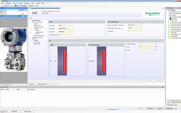This screenshot has height=113, width=181.
Task: Toggle 'Alle Geräte anzeigen' checkbox
Action: pos(168,105)
